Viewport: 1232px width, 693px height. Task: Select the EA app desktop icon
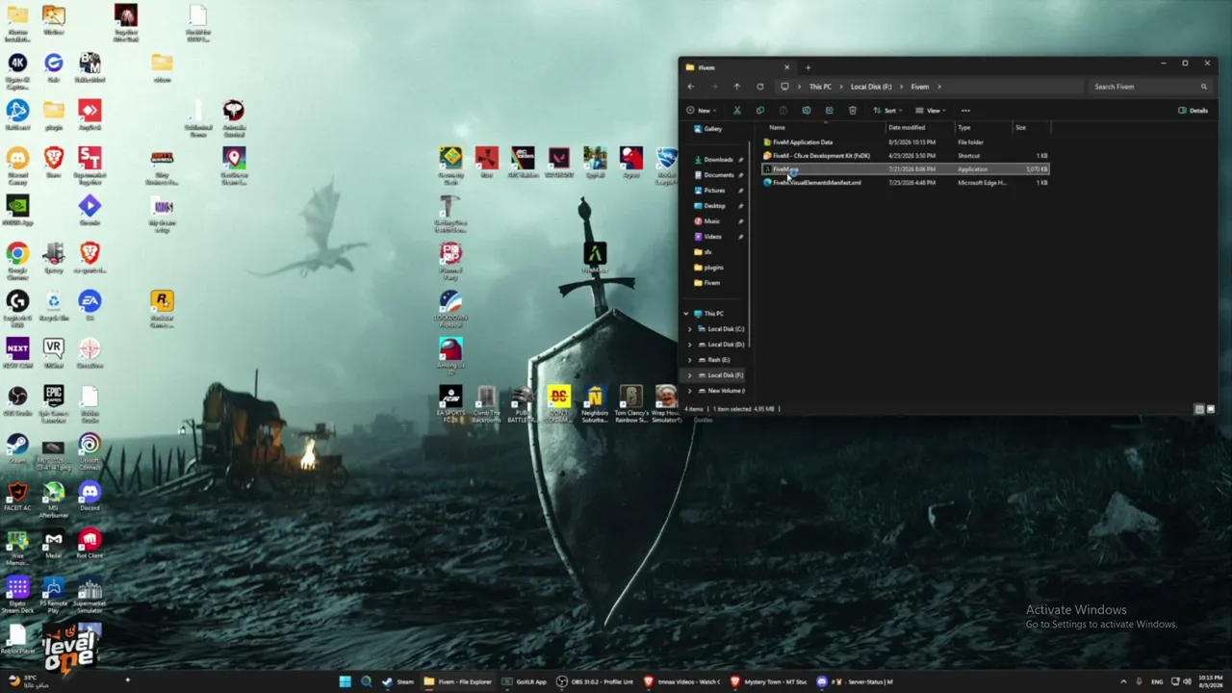click(90, 306)
